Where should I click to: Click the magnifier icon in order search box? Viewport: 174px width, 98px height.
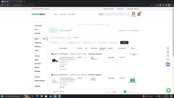tap(69, 38)
